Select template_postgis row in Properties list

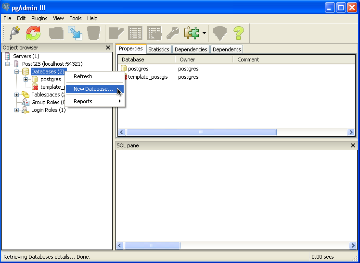pyautogui.click(x=148, y=77)
